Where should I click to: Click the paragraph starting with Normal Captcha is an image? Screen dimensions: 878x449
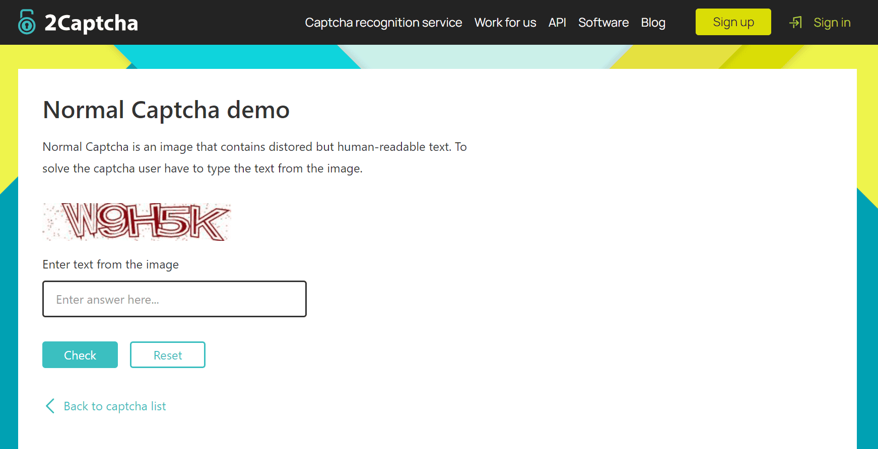255,157
